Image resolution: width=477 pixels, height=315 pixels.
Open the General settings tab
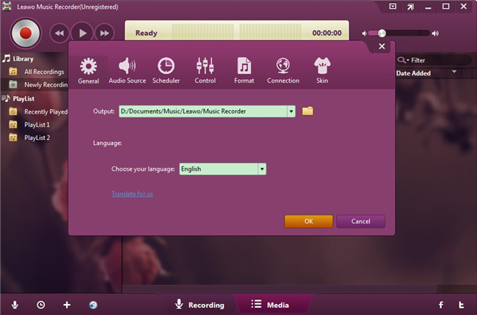pyautogui.click(x=88, y=71)
